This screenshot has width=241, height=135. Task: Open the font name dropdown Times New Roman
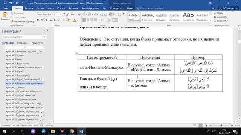(x=50, y=15)
